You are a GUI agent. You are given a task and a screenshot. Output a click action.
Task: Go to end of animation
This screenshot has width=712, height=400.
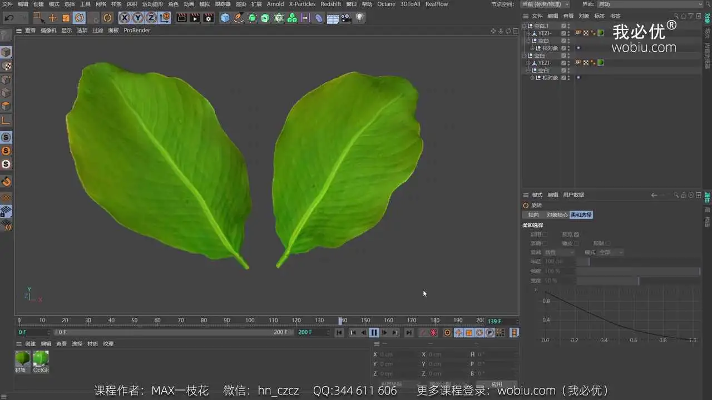pyautogui.click(x=408, y=332)
